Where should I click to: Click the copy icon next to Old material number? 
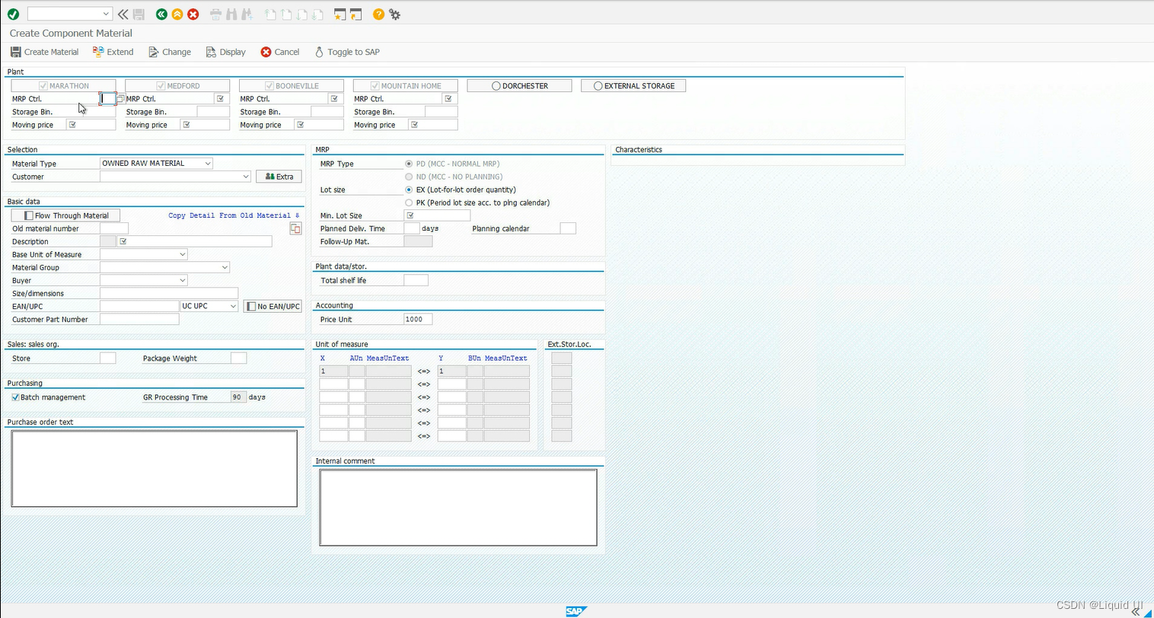coord(295,228)
